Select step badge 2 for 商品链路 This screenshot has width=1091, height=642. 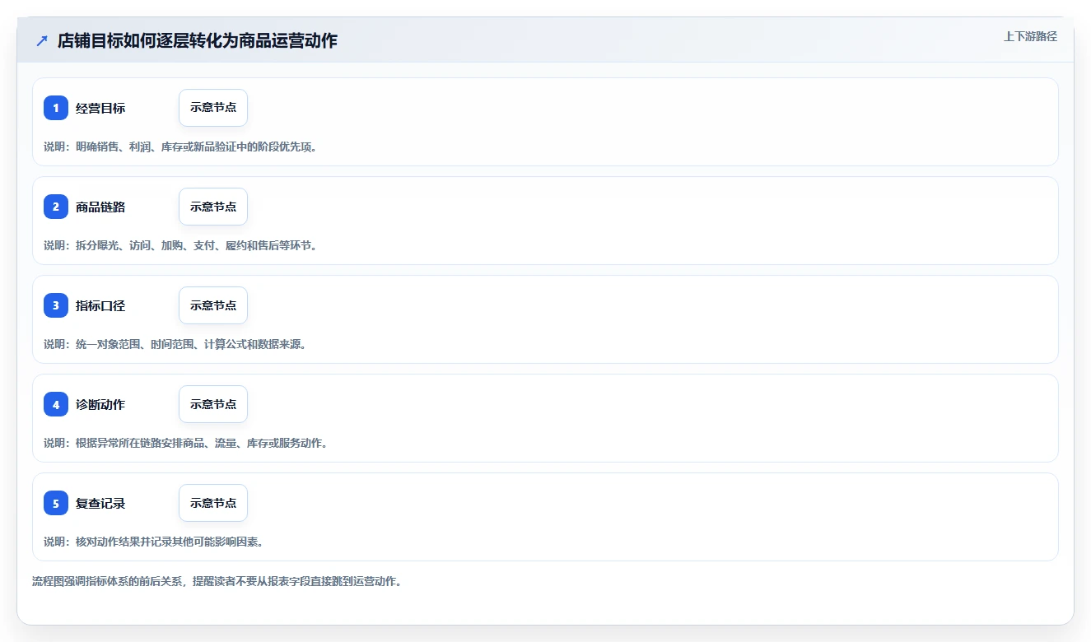point(56,207)
